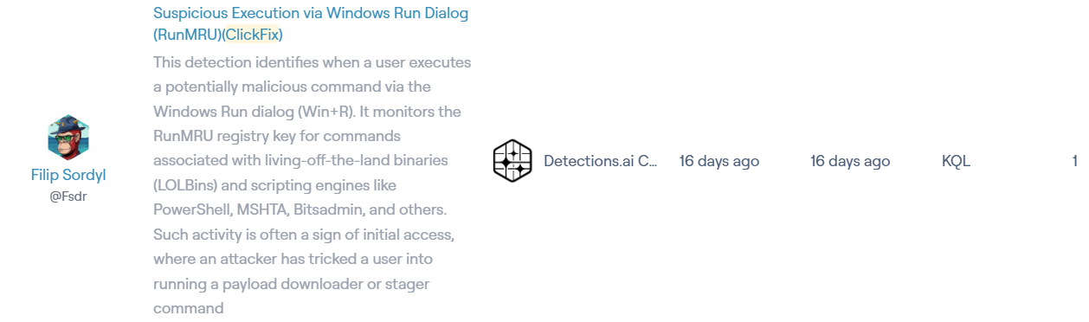Click the highlighted ClickFix keyword in title
Screen dimensions: 1089x322
(252, 35)
